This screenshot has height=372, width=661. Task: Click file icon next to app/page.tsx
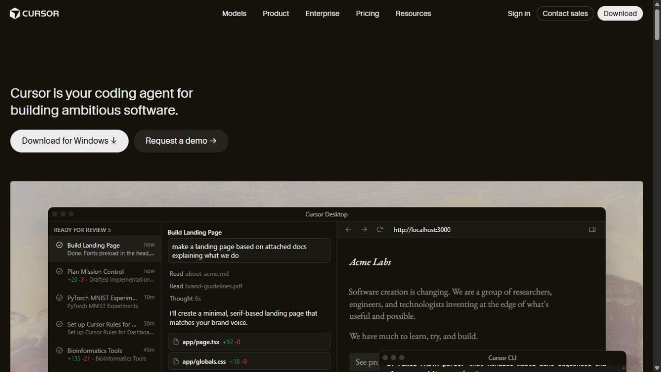176,342
